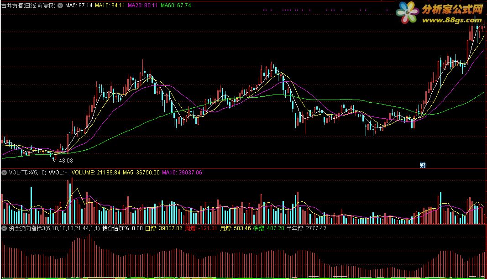Click the 48.08 low price annotation
Viewport: 487px width, 279px height.
66,161
